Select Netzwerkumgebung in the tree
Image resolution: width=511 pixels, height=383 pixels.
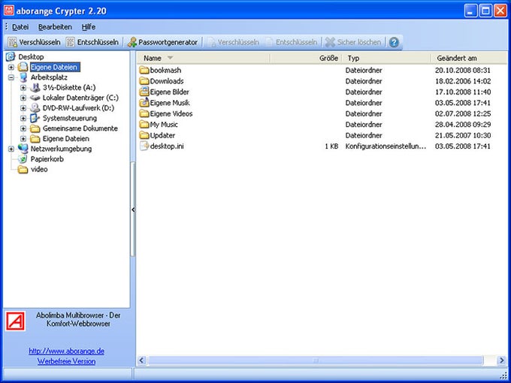point(61,149)
